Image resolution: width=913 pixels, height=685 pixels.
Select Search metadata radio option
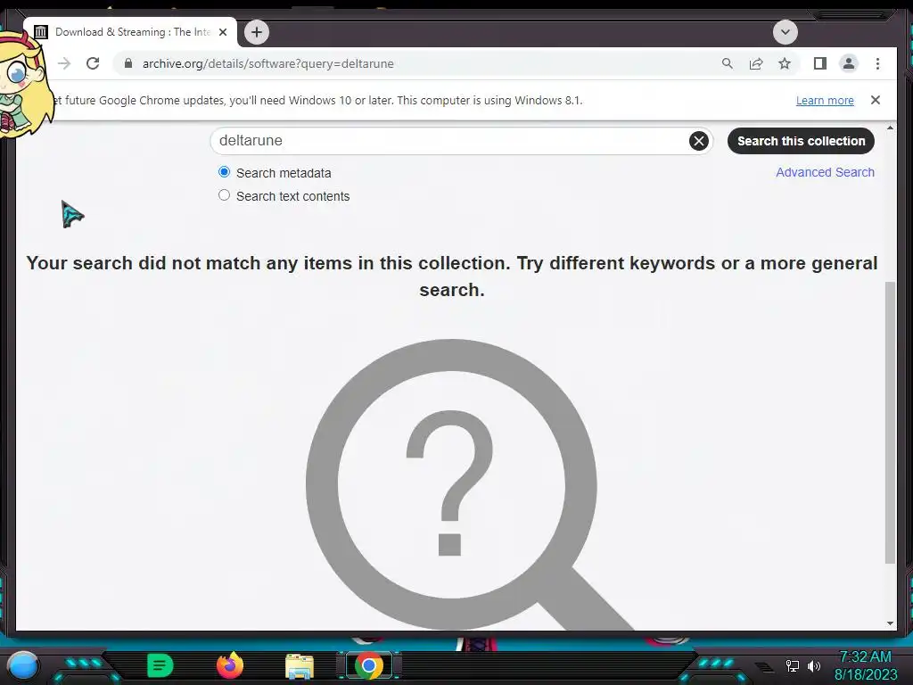[x=224, y=172]
